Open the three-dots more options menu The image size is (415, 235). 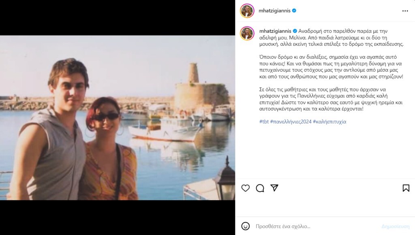point(405,11)
